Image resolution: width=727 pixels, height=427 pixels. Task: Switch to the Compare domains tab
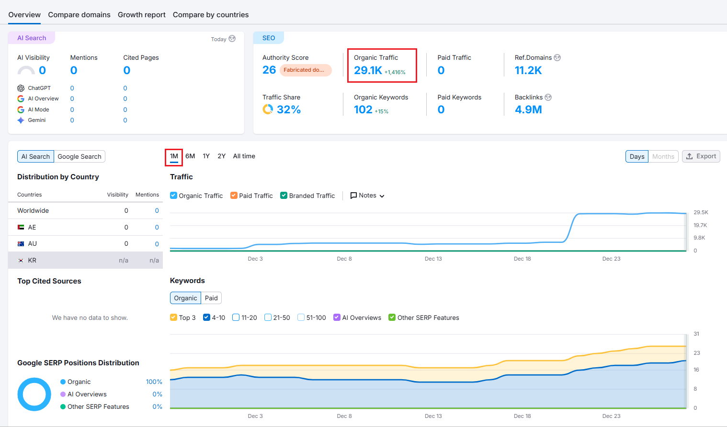(x=79, y=15)
